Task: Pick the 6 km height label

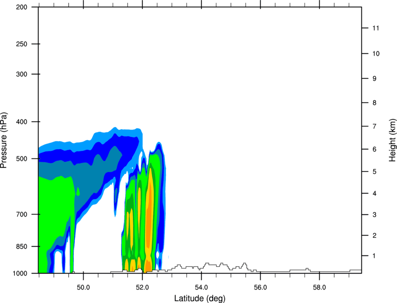Action: point(374,149)
